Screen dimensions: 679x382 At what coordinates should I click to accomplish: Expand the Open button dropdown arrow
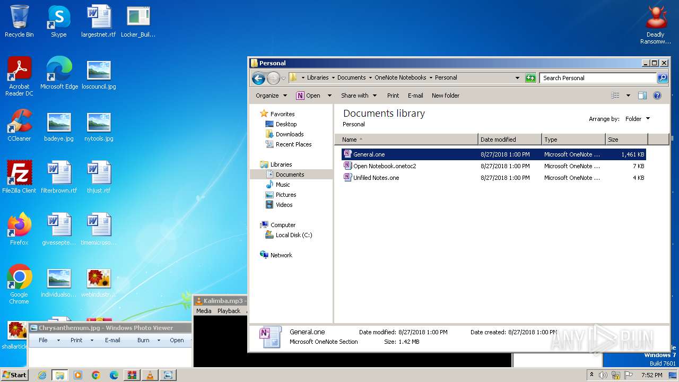coord(329,95)
